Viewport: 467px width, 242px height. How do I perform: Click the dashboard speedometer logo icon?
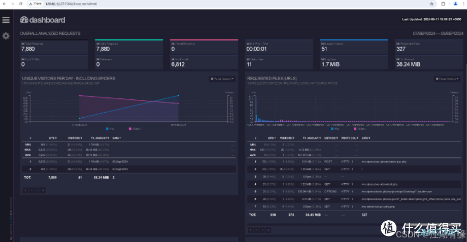(x=24, y=20)
